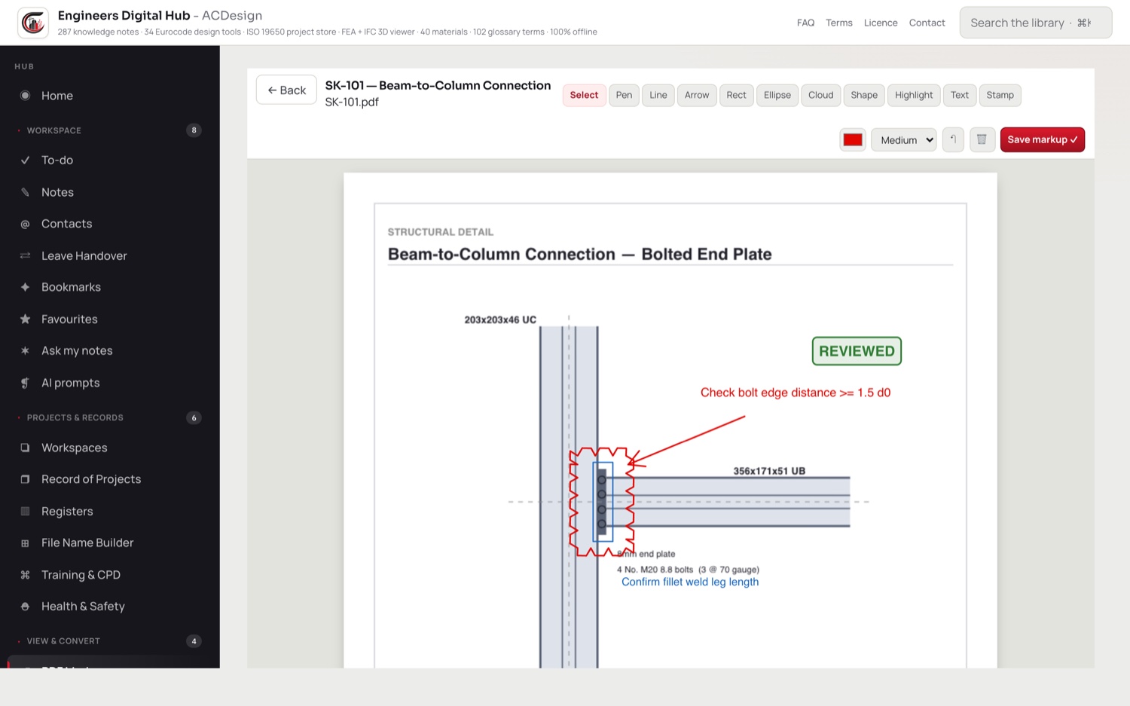The image size is (1130, 706).
Task: Open the Terms page
Action: pos(838,23)
